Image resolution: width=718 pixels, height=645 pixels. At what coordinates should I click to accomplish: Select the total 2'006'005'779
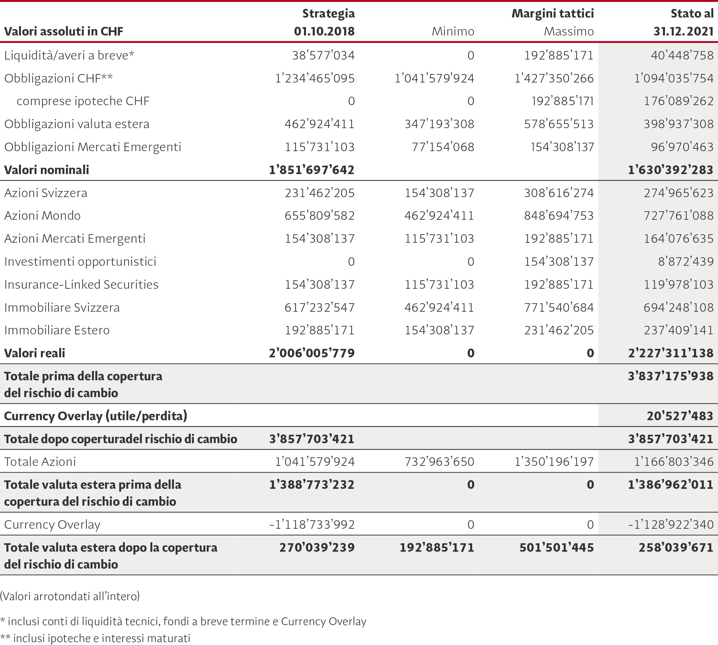(x=312, y=353)
